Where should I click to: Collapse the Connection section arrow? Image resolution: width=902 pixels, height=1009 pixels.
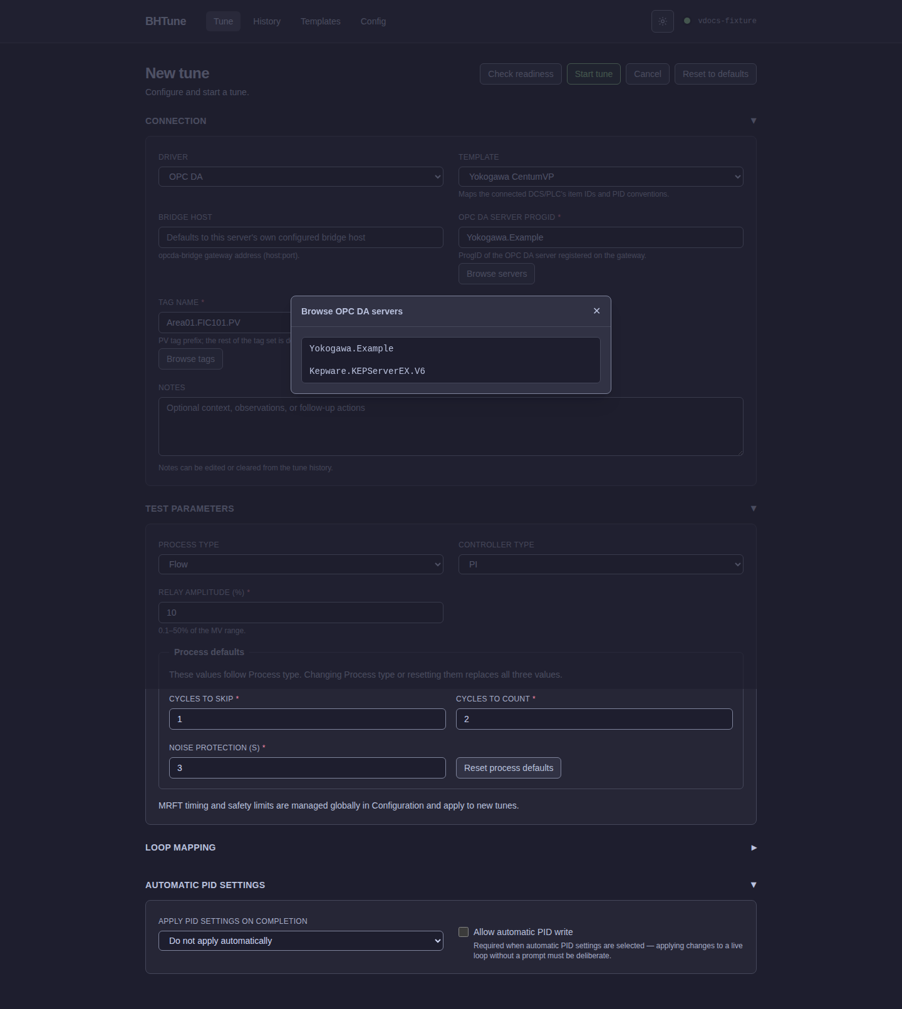(754, 121)
